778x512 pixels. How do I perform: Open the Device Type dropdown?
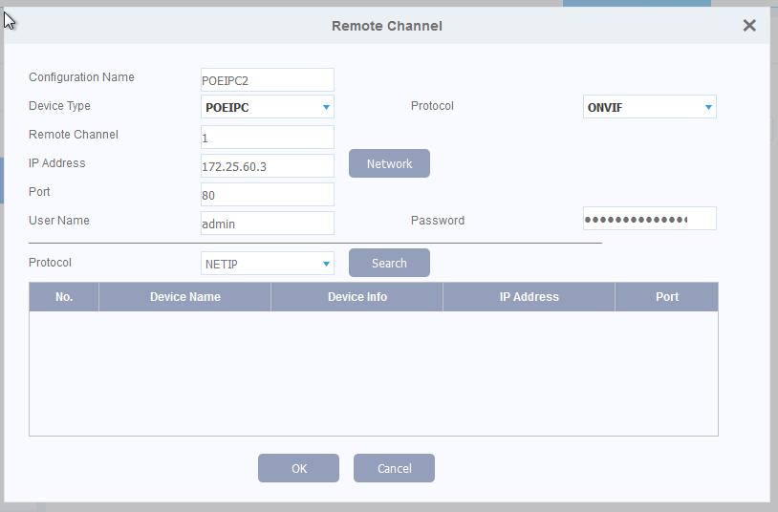268,107
